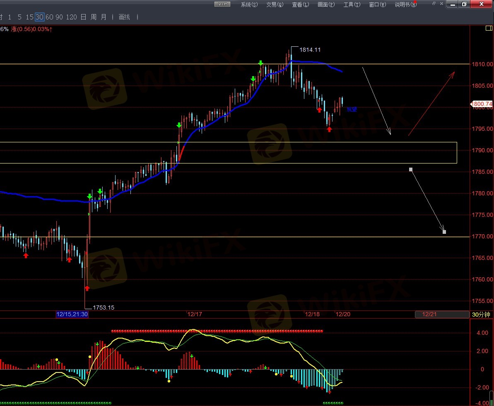
Task: Select the daily (日) timeframe
Action: [x=83, y=17]
